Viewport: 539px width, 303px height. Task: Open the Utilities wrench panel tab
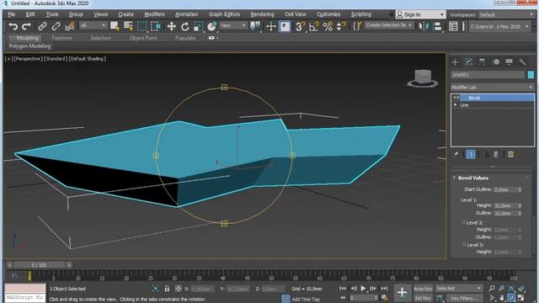pos(522,61)
